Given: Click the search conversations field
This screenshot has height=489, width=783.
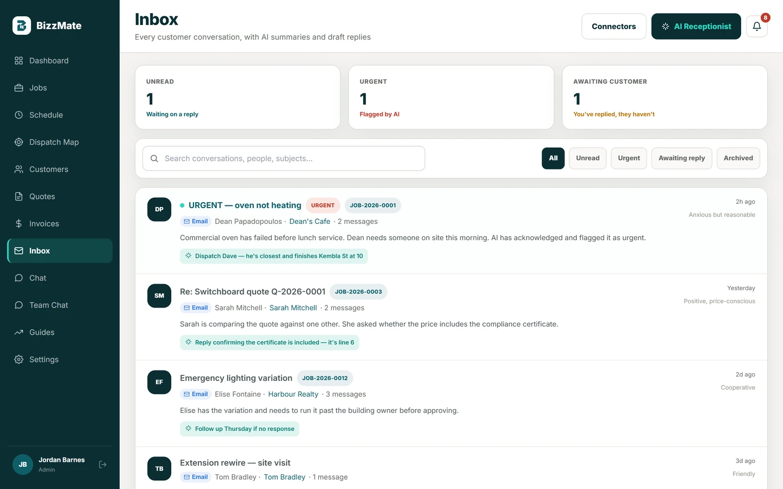Looking at the screenshot, I should click(284, 159).
